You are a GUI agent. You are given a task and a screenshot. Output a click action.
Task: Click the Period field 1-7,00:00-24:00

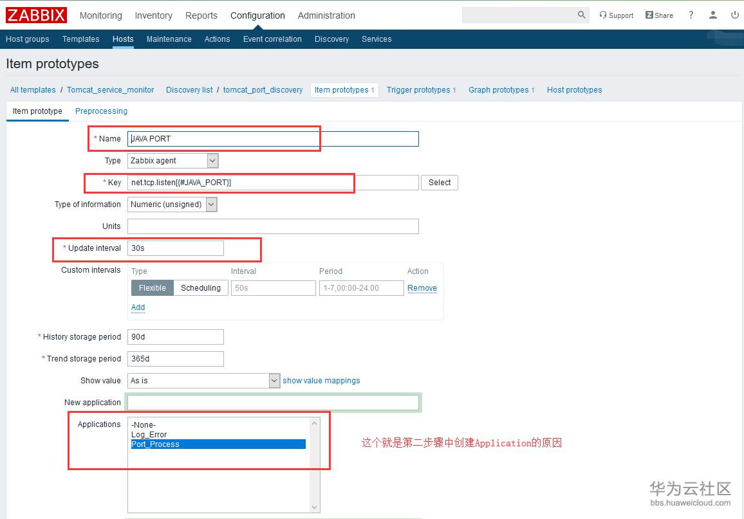(x=362, y=287)
